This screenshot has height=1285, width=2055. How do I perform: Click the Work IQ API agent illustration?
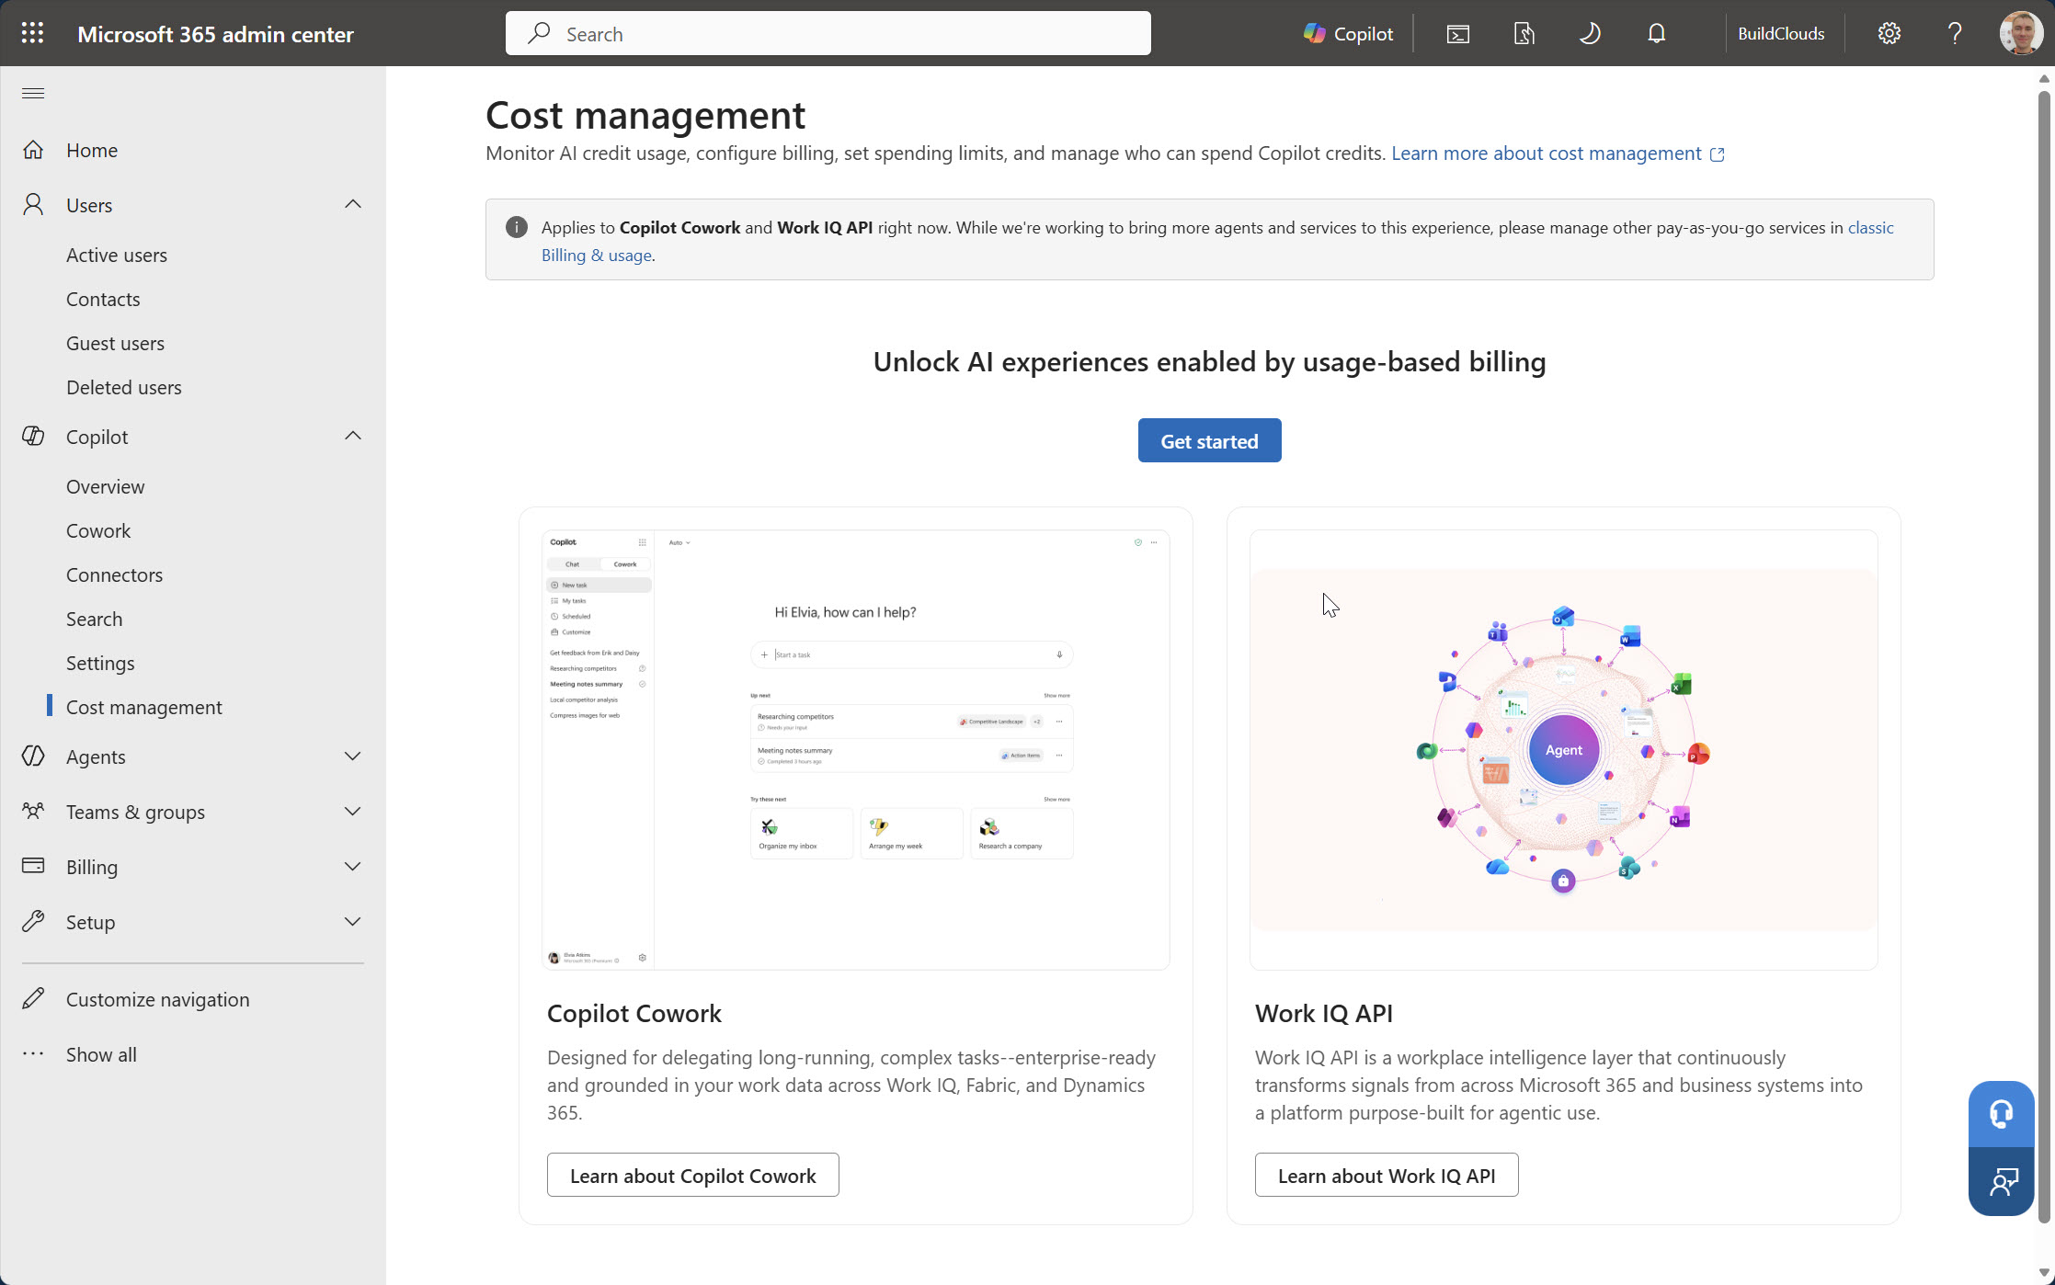[1563, 749]
